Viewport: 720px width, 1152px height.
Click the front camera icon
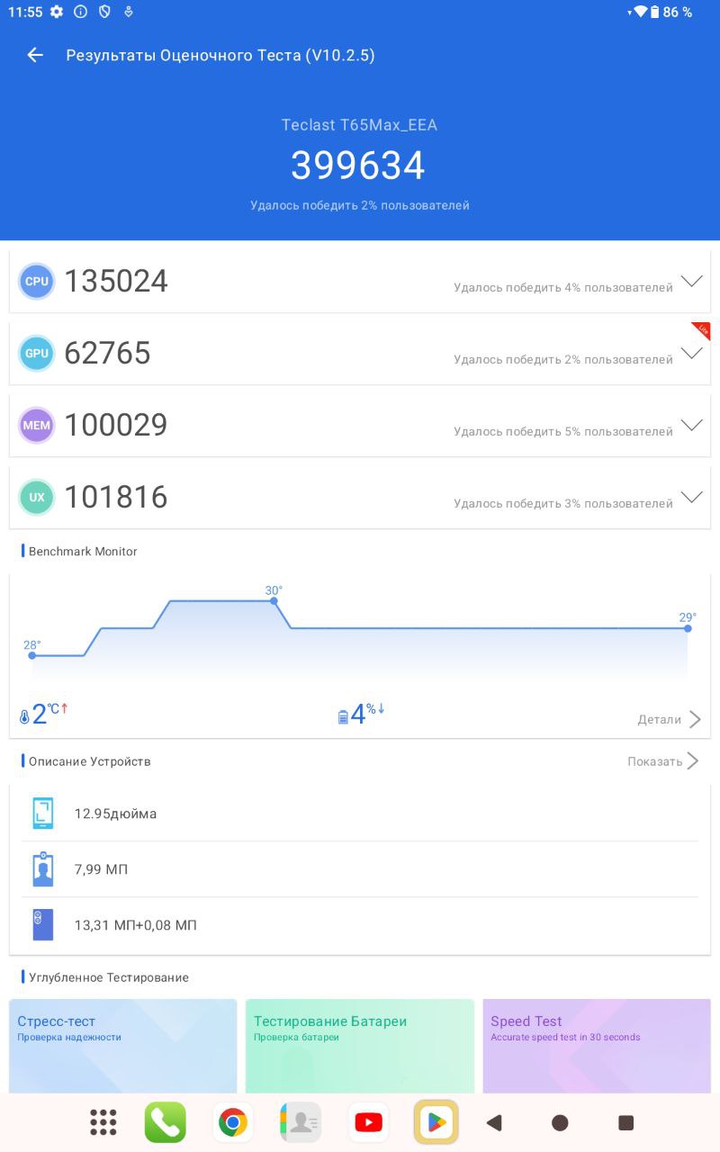(x=42, y=869)
